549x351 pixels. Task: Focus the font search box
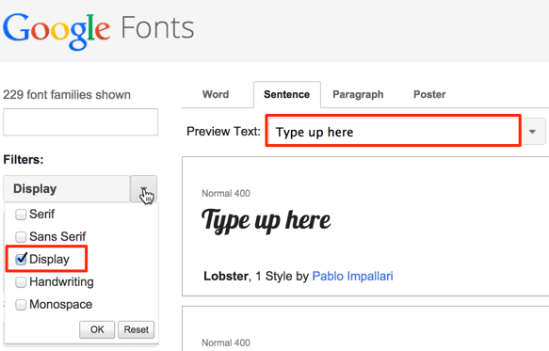81,121
